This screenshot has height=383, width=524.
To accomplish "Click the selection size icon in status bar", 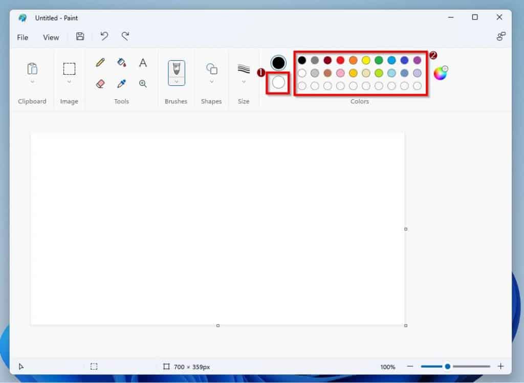I will 94,366.
